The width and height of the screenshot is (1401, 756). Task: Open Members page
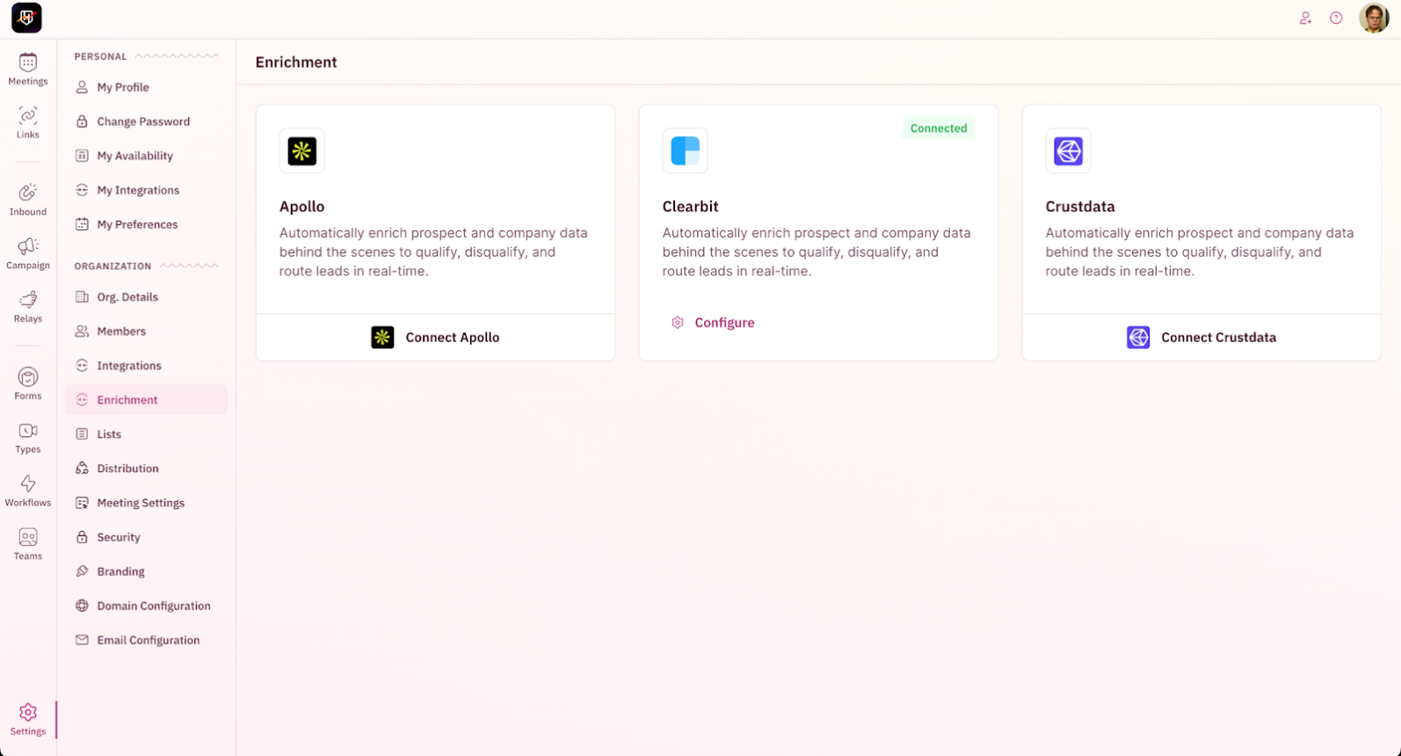[146, 331]
